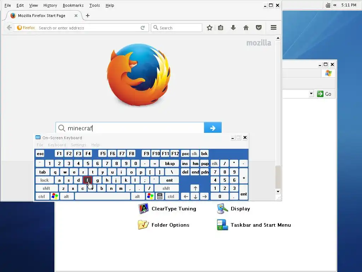
Task: Toggle the right ctrl key
Action: pos(171,196)
